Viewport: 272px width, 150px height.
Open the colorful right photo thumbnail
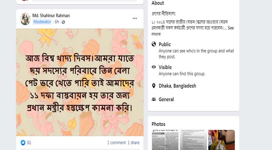tap(221, 140)
